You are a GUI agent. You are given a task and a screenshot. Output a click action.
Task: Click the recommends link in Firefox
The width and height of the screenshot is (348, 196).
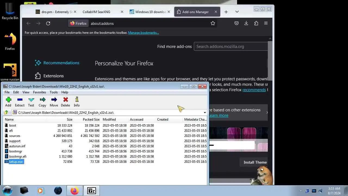pos(254,90)
